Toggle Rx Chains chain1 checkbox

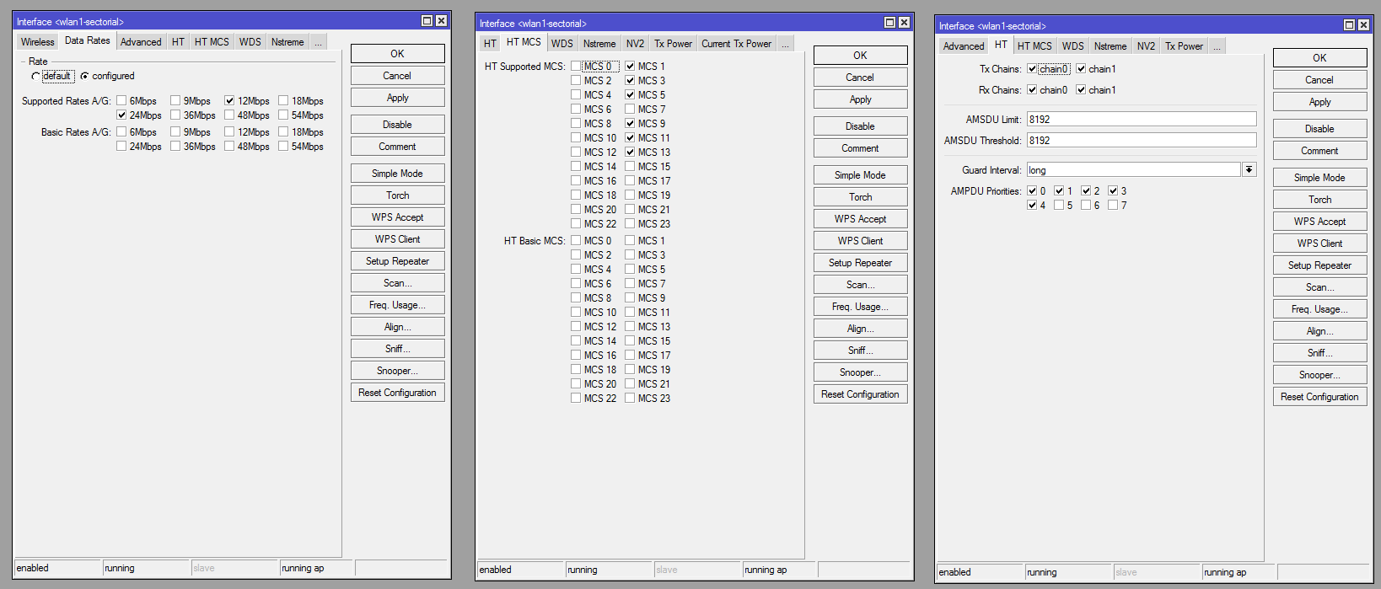pos(1081,89)
